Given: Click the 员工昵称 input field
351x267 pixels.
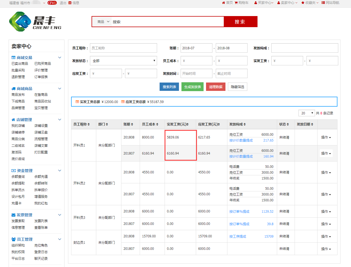Looking at the screenshot, I should point(123,48).
